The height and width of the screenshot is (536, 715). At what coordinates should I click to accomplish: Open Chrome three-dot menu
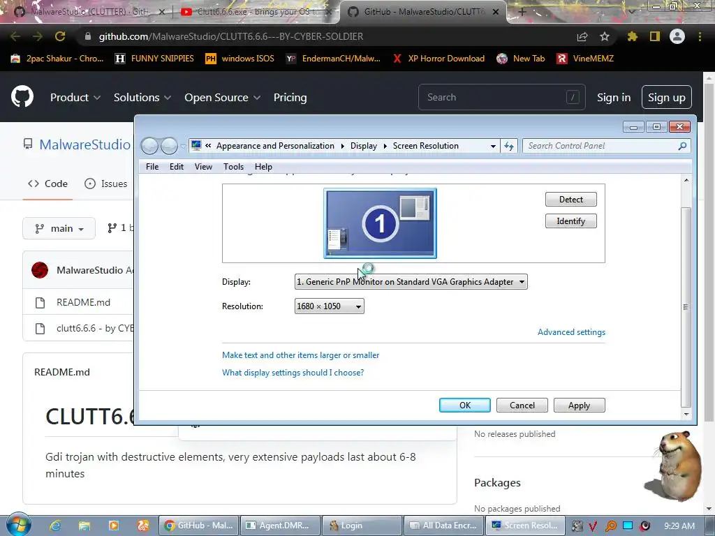pyautogui.click(x=700, y=36)
